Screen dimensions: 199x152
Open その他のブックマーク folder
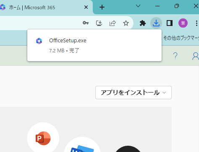pyautogui.click(x=181, y=38)
